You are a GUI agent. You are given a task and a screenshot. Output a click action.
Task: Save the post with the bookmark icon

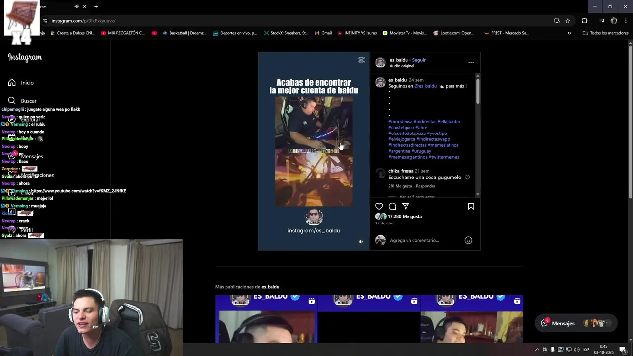click(x=471, y=206)
